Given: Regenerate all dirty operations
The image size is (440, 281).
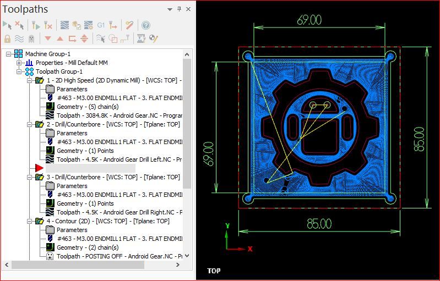Looking at the screenshot, I should pyautogui.click(x=48, y=25).
